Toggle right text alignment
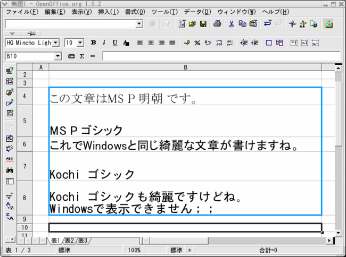The image size is (346, 257). pos(161,43)
